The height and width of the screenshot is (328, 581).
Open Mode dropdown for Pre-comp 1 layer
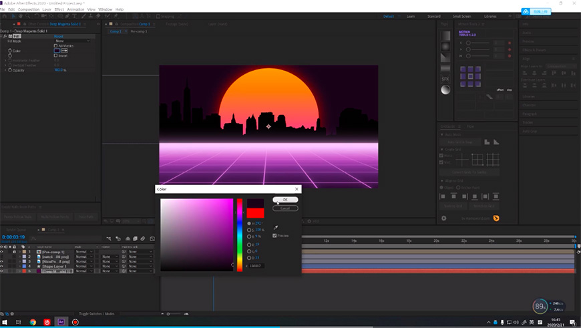pyautogui.click(x=84, y=252)
